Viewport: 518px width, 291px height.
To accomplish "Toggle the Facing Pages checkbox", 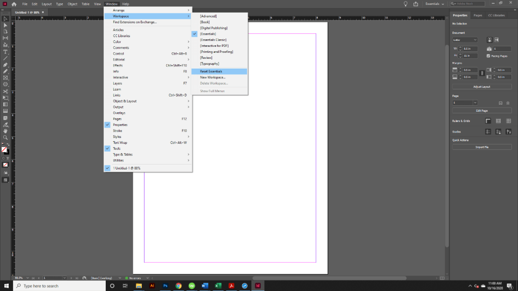I will [488, 56].
